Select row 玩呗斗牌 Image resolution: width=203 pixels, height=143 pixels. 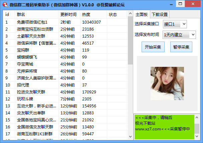coord(65,99)
